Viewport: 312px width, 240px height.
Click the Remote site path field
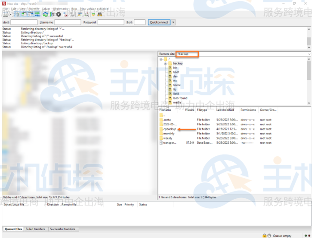tap(241, 54)
